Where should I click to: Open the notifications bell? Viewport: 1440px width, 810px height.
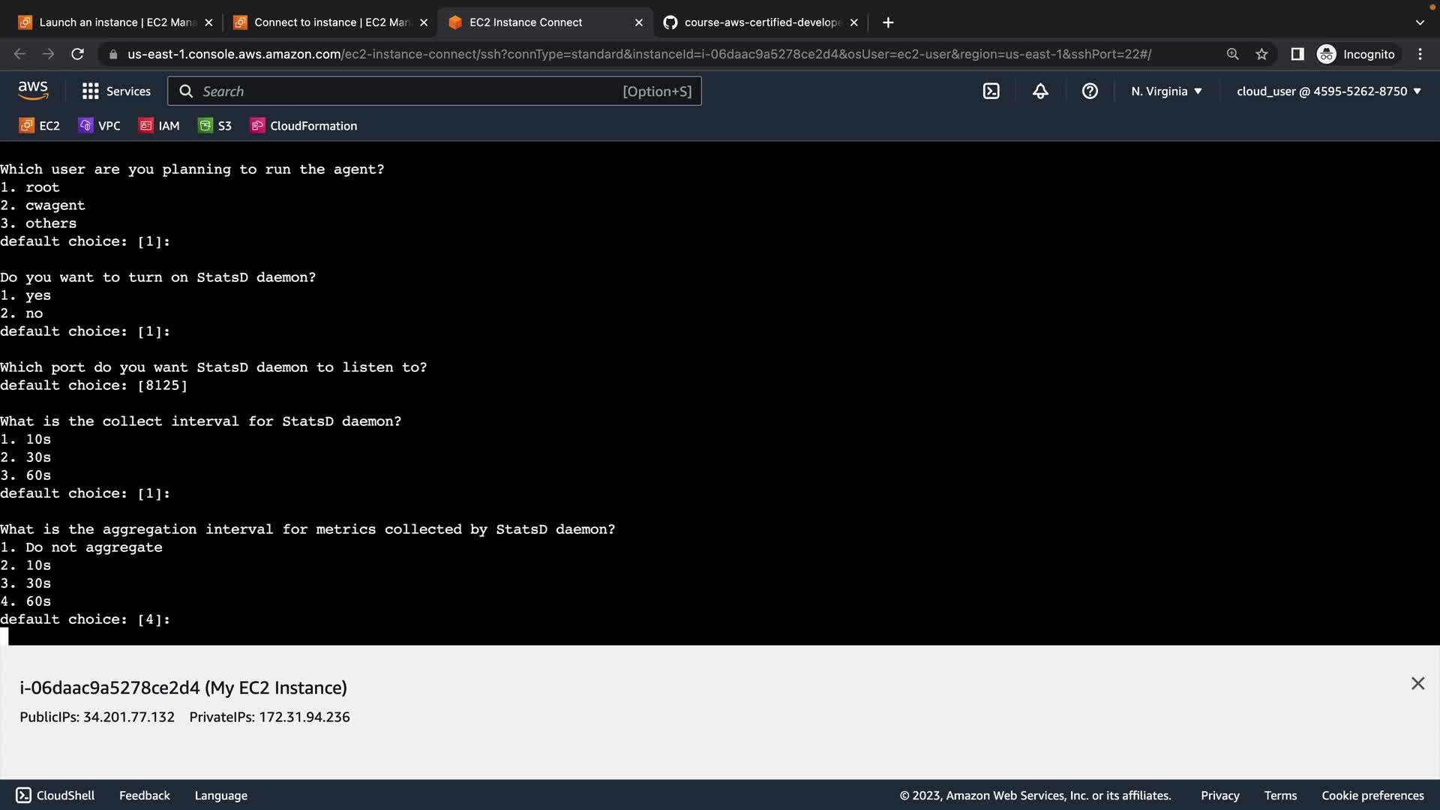[x=1040, y=91]
